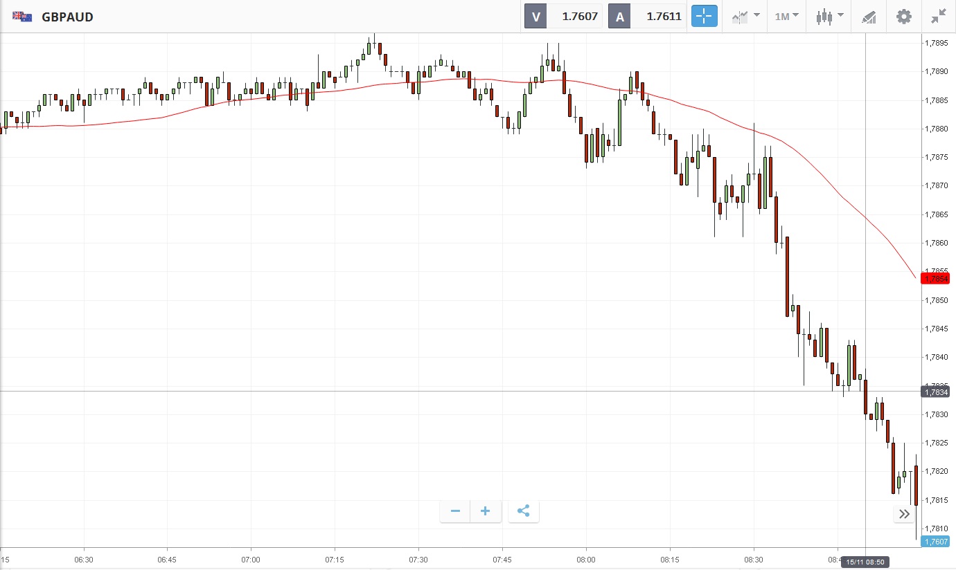Open the drawing tools pencil icon
956x570 pixels.
(x=869, y=17)
